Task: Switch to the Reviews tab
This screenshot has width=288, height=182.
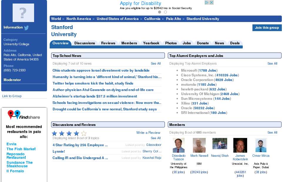Action: 108,43
